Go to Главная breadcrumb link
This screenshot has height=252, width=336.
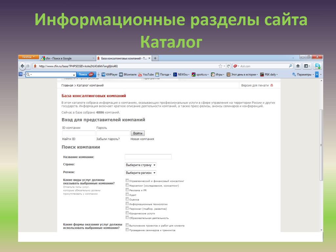click(67, 85)
